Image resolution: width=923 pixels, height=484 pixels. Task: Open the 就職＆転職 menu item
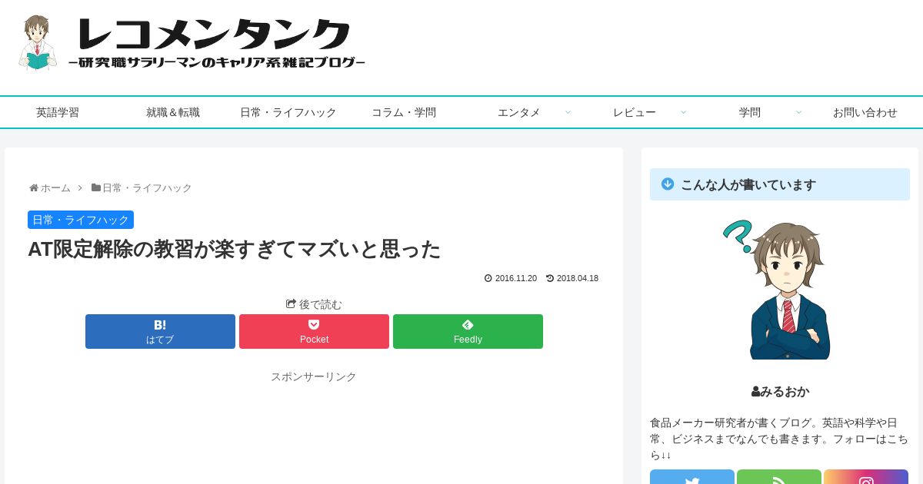173,112
